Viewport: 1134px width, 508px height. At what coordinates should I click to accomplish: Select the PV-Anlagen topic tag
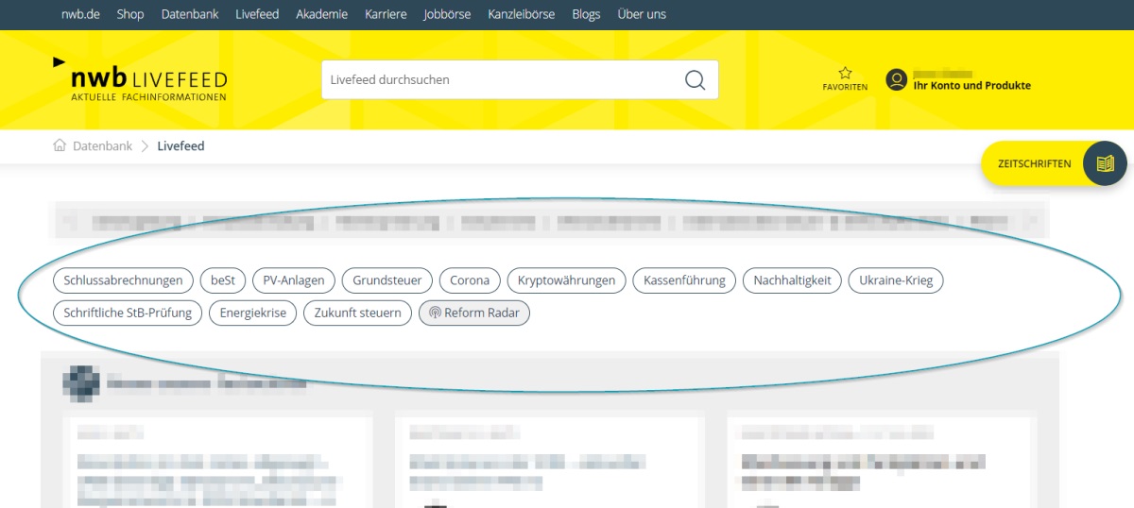point(294,280)
